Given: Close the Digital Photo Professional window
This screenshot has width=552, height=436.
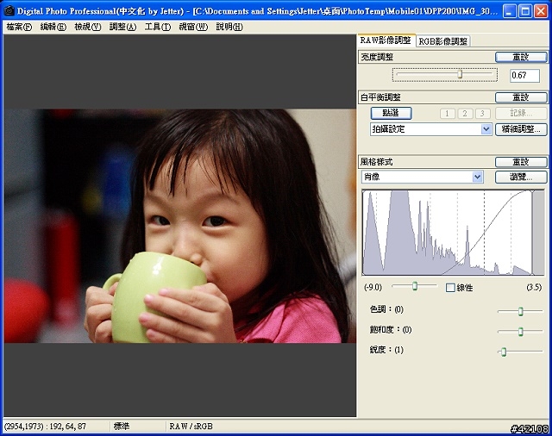Looking at the screenshot, I should (541, 11).
